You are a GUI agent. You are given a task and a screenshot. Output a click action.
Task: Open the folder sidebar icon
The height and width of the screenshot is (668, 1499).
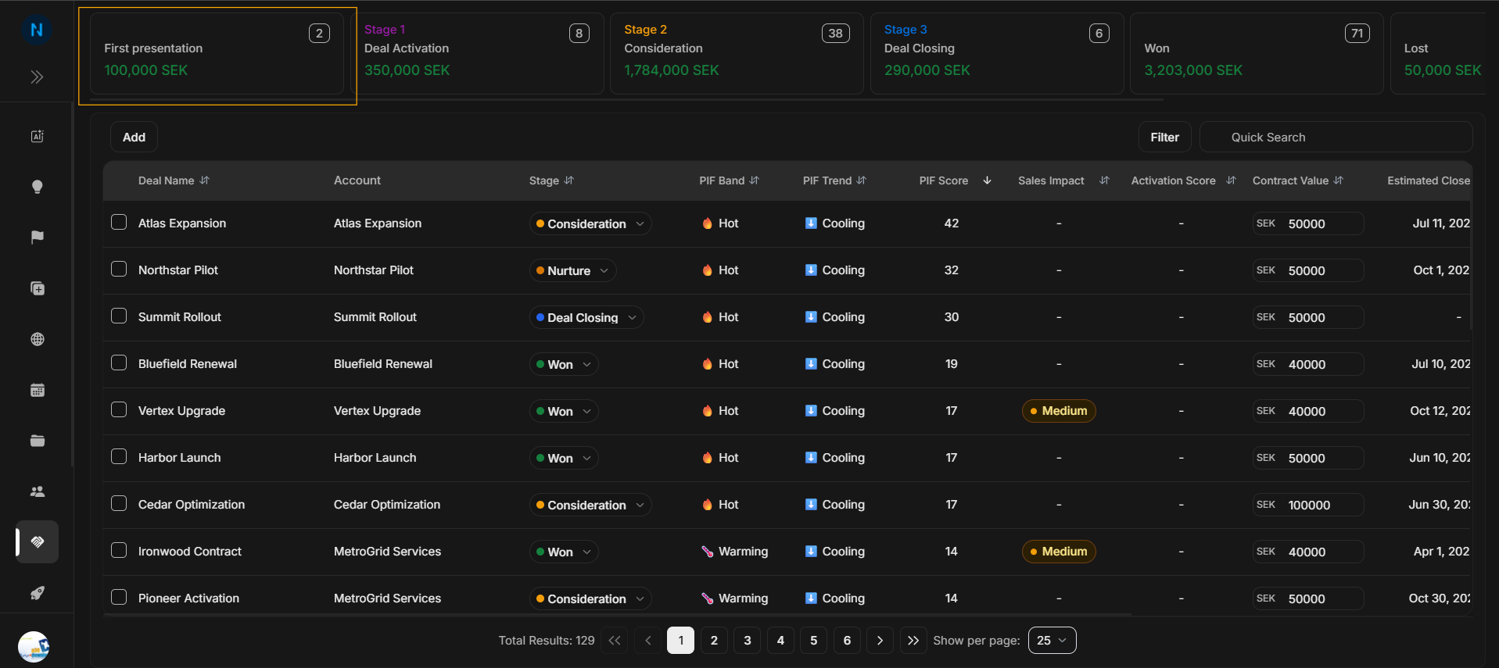[x=37, y=441]
